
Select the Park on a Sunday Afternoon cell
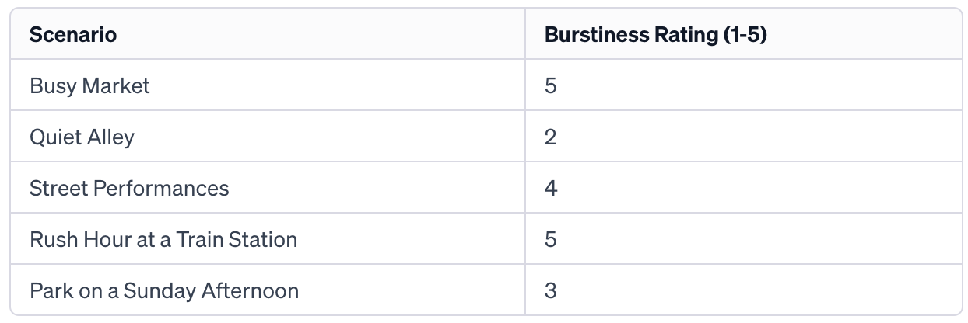click(164, 291)
